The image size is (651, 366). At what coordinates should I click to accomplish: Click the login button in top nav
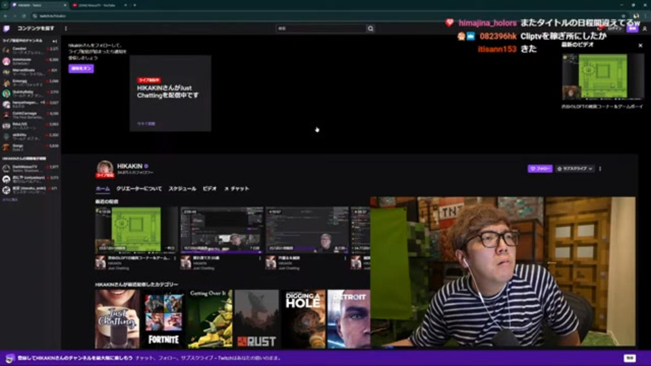click(x=615, y=28)
